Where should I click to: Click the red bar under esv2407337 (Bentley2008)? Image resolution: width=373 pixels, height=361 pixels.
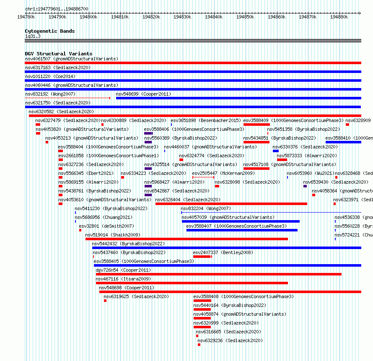coord(202,257)
